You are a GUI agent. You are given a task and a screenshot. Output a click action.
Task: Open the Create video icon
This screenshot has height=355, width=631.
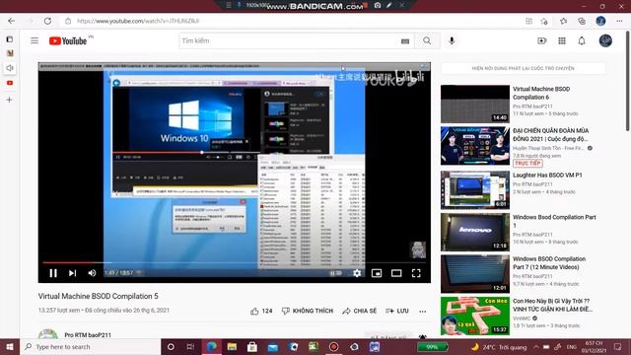pos(541,40)
